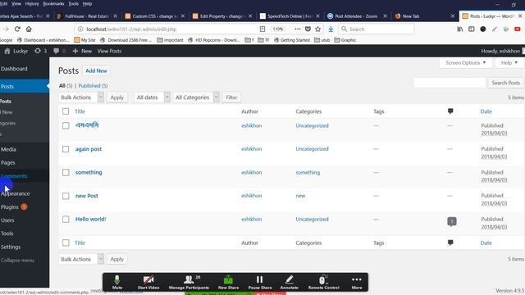The image size is (525, 295).
Task: Open top Bulk Actions dropdown
Action: point(81,98)
